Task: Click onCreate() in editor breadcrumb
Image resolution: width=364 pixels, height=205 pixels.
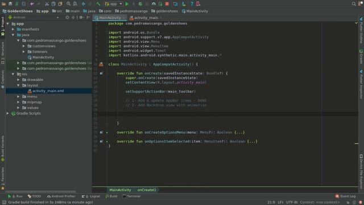Action: click(x=147, y=190)
